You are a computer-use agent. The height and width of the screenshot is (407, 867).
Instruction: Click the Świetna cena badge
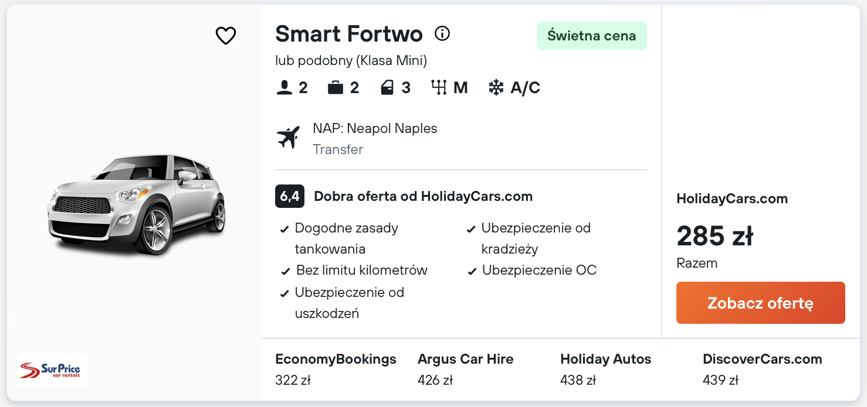click(x=592, y=36)
